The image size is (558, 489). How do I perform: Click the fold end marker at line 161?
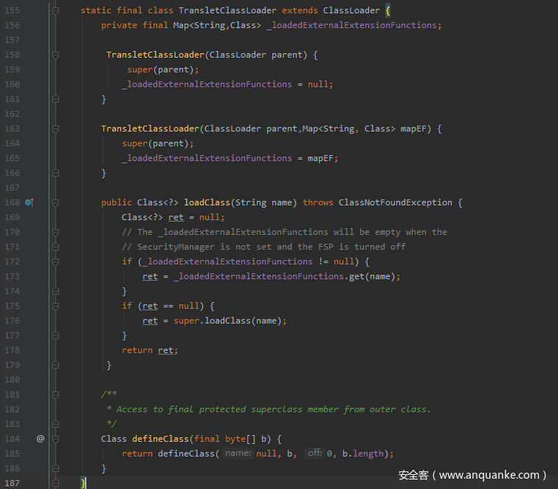tap(56, 99)
